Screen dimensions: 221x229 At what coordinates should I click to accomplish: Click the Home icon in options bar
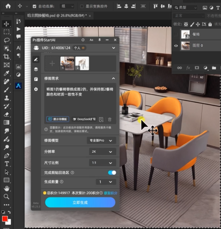tap(8, 6)
